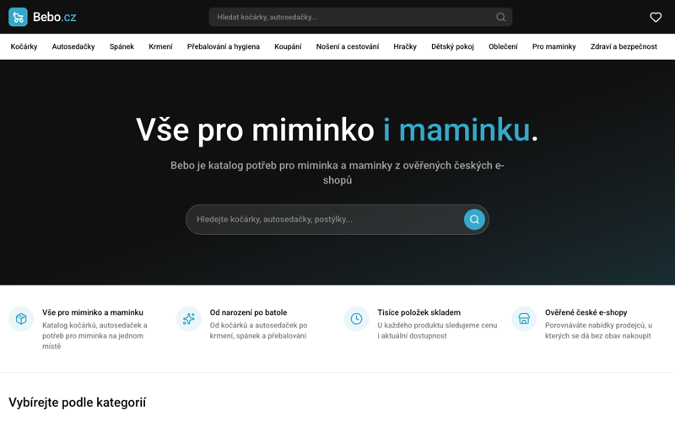The height and width of the screenshot is (421, 675).
Task: Click the box icon beside "Vše pro miminko a maminku"
Action: pos(21,319)
